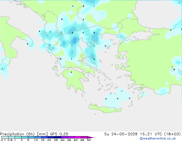The image size is (182, 141).
Task: Select the 2–5 mm legend swatch
Action: click(x=25, y=137)
